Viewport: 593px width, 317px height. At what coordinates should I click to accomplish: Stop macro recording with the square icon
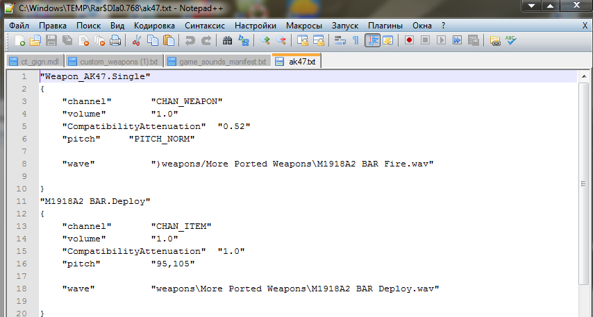click(x=425, y=40)
